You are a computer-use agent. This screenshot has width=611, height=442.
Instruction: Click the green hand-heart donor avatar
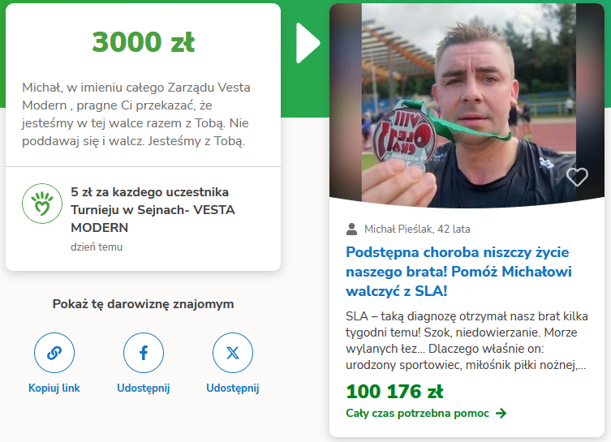pos(42,204)
